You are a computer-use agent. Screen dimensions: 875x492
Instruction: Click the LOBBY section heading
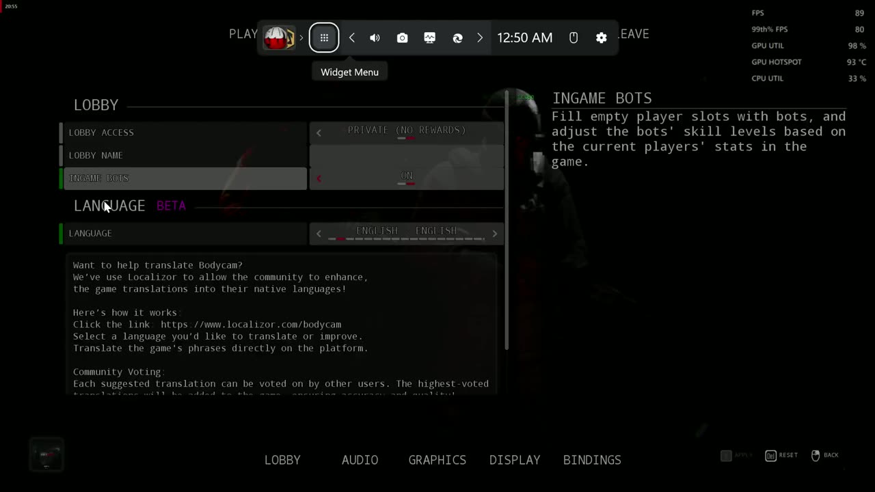pyautogui.click(x=96, y=105)
